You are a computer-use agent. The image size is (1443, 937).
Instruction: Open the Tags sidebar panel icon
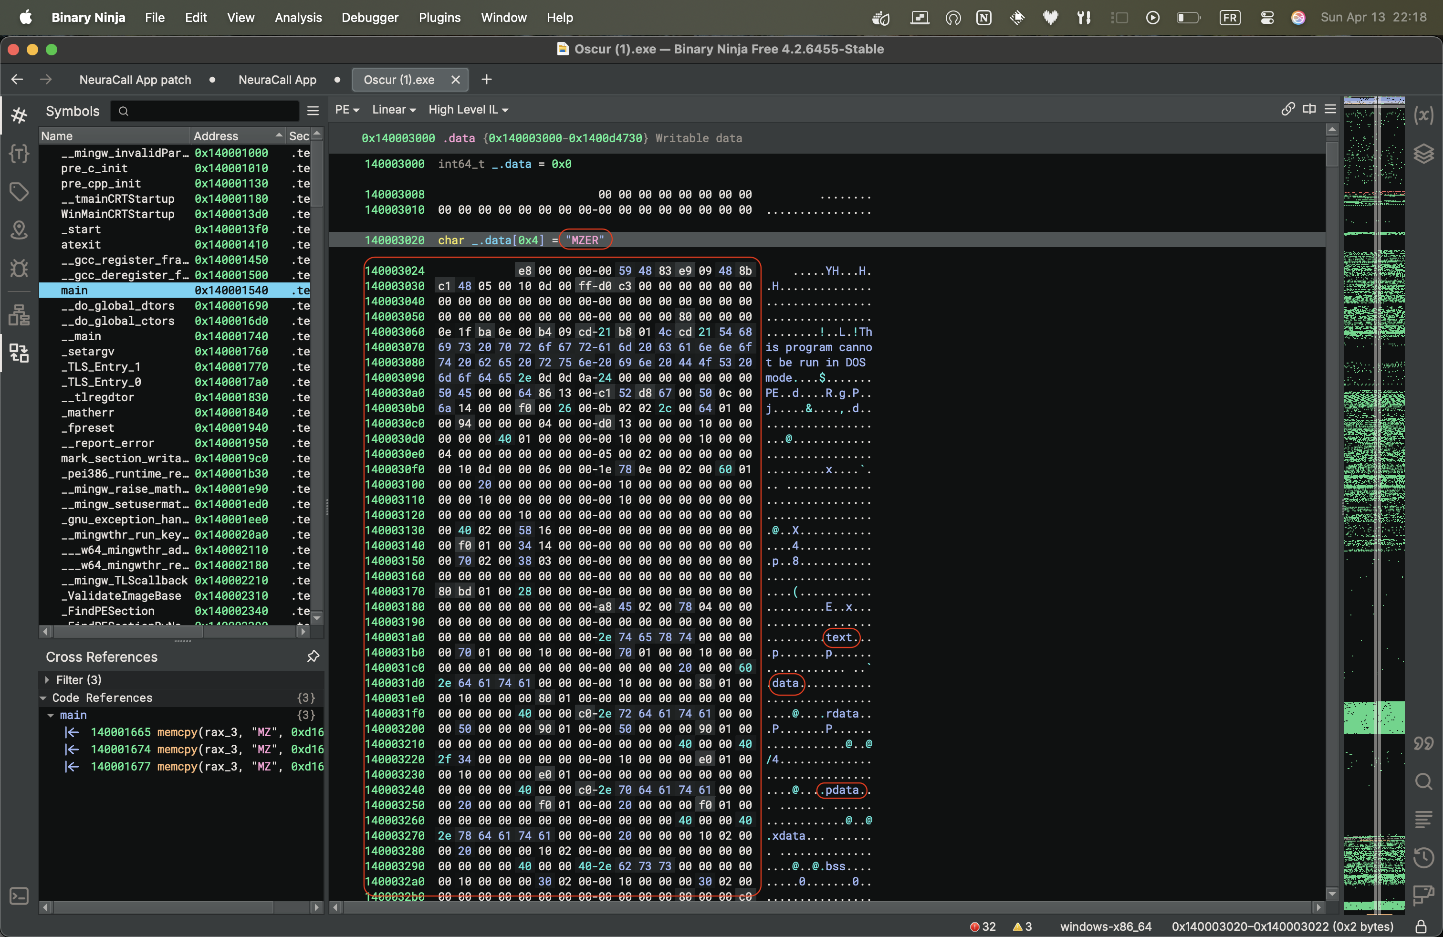tap(19, 192)
